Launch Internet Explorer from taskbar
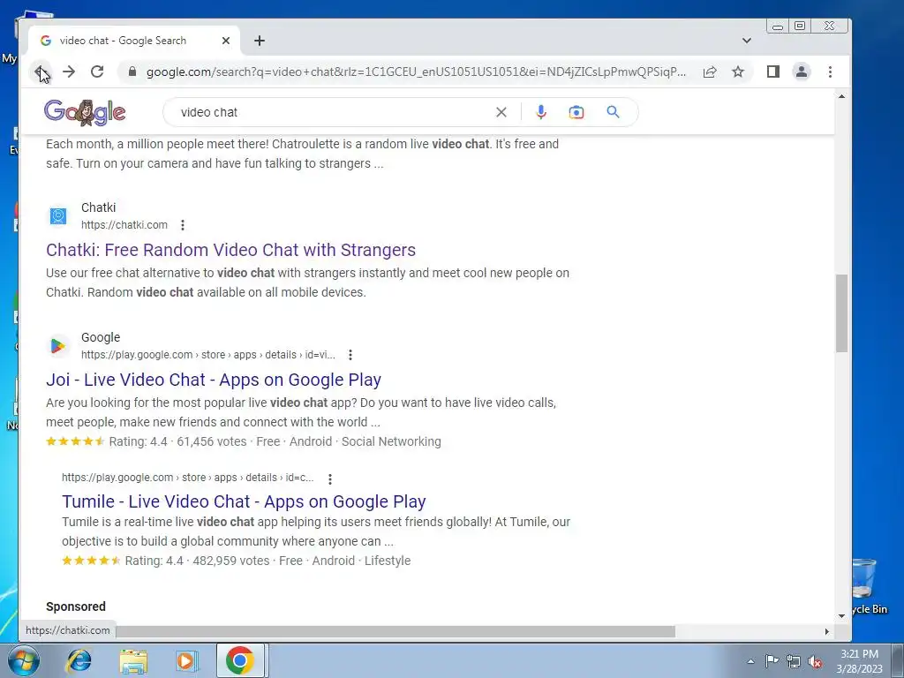904x678 pixels. point(79,660)
